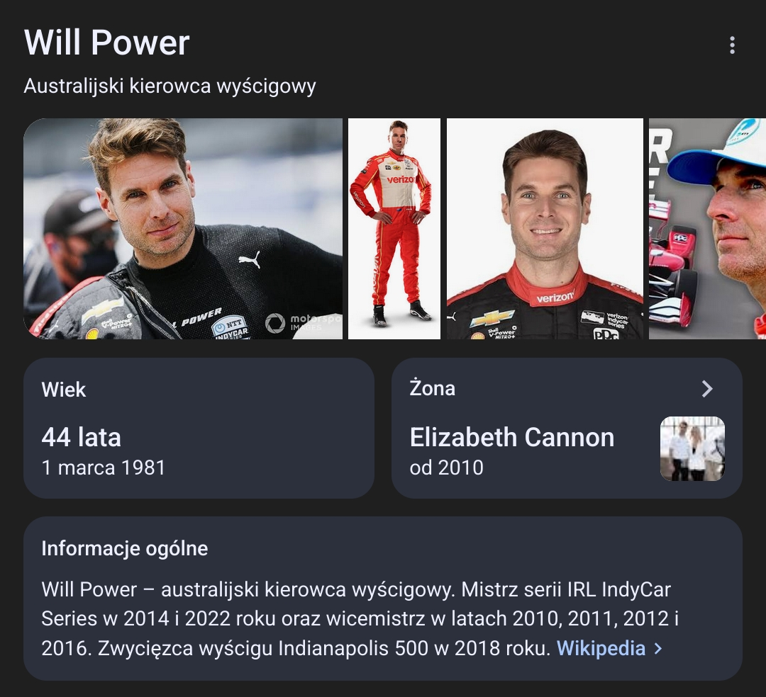The height and width of the screenshot is (697, 766).
Task: View full-body photo in red Verizon race suit
Action: coord(394,228)
